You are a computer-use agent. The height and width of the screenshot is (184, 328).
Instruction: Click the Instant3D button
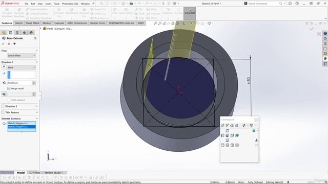[190, 13]
